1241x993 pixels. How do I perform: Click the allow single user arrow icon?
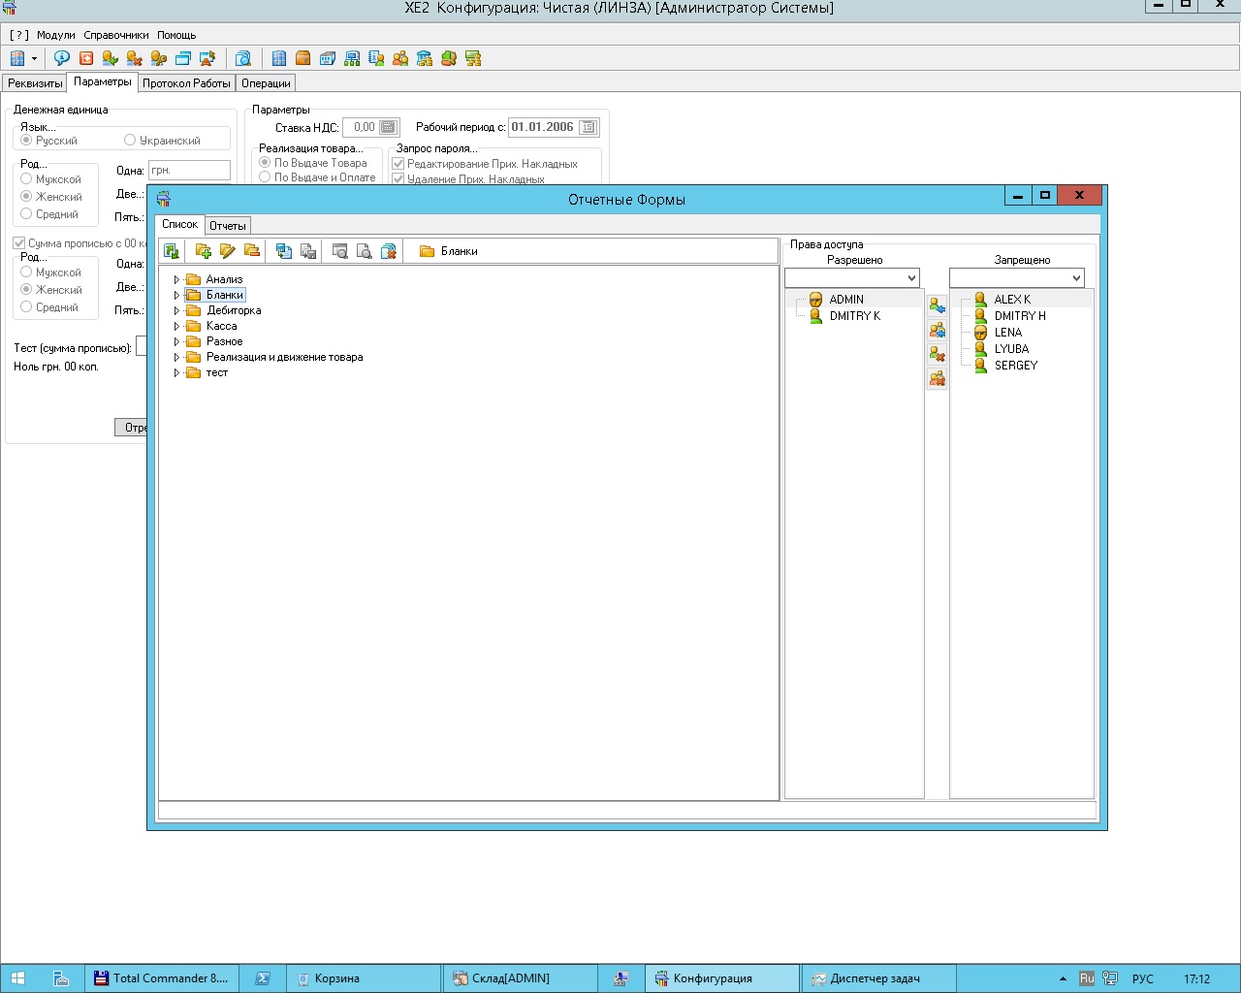pyautogui.click(x=937, y=306)
